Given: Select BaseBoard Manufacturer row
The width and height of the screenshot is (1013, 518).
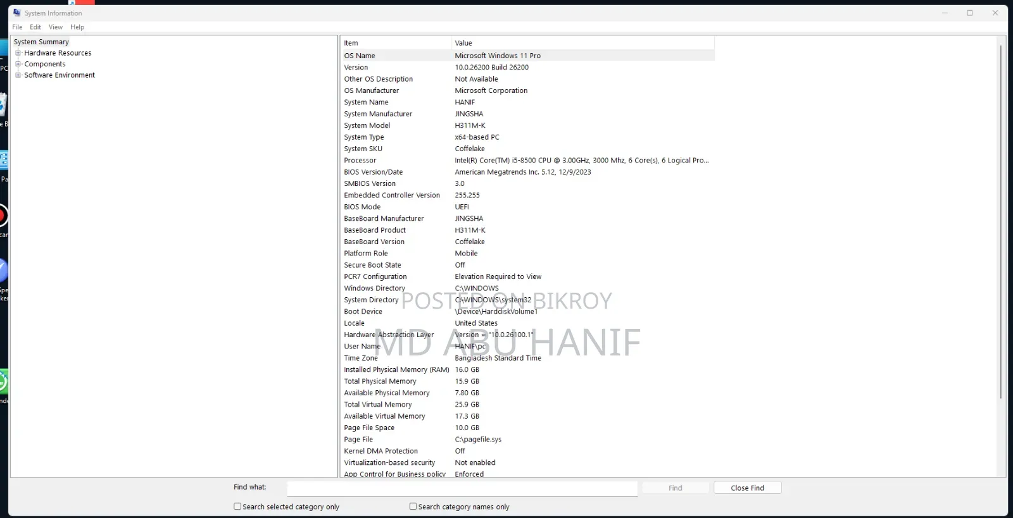Looking at the screenshot, I should 527,218.
